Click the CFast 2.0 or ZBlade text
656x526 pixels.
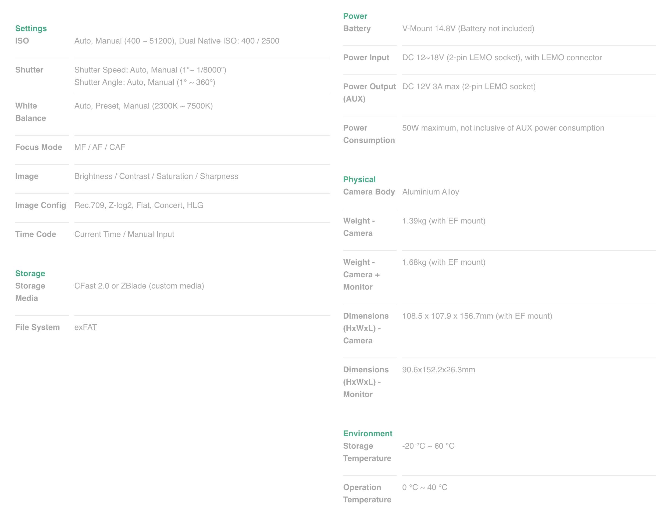coord(139,286)
